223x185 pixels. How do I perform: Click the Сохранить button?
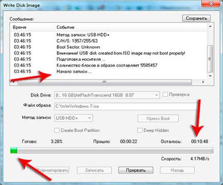[x=196, y=18]
